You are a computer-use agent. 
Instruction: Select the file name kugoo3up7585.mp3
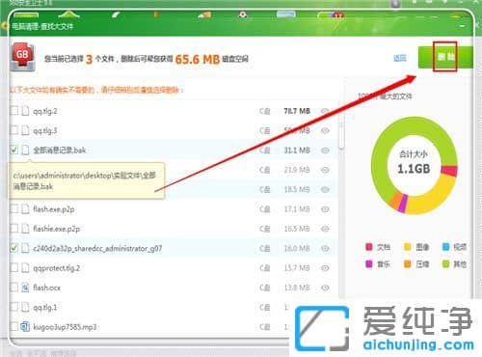pos(65,327)
